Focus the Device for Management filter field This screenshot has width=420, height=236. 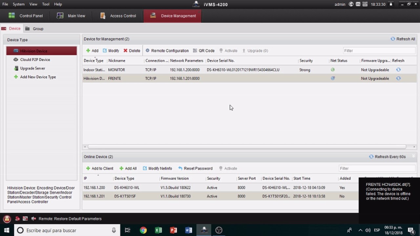379,51
